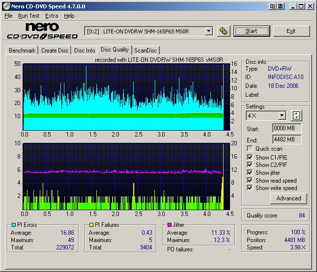The width and height of the screenshot is (317, 272).
Task: Click the Start position 0000 MB field
Action: (287, 128)
